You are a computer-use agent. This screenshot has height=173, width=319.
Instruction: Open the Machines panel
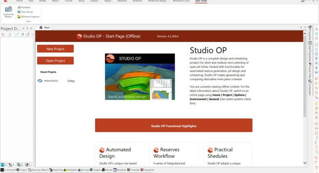click(x=56, y=170)
